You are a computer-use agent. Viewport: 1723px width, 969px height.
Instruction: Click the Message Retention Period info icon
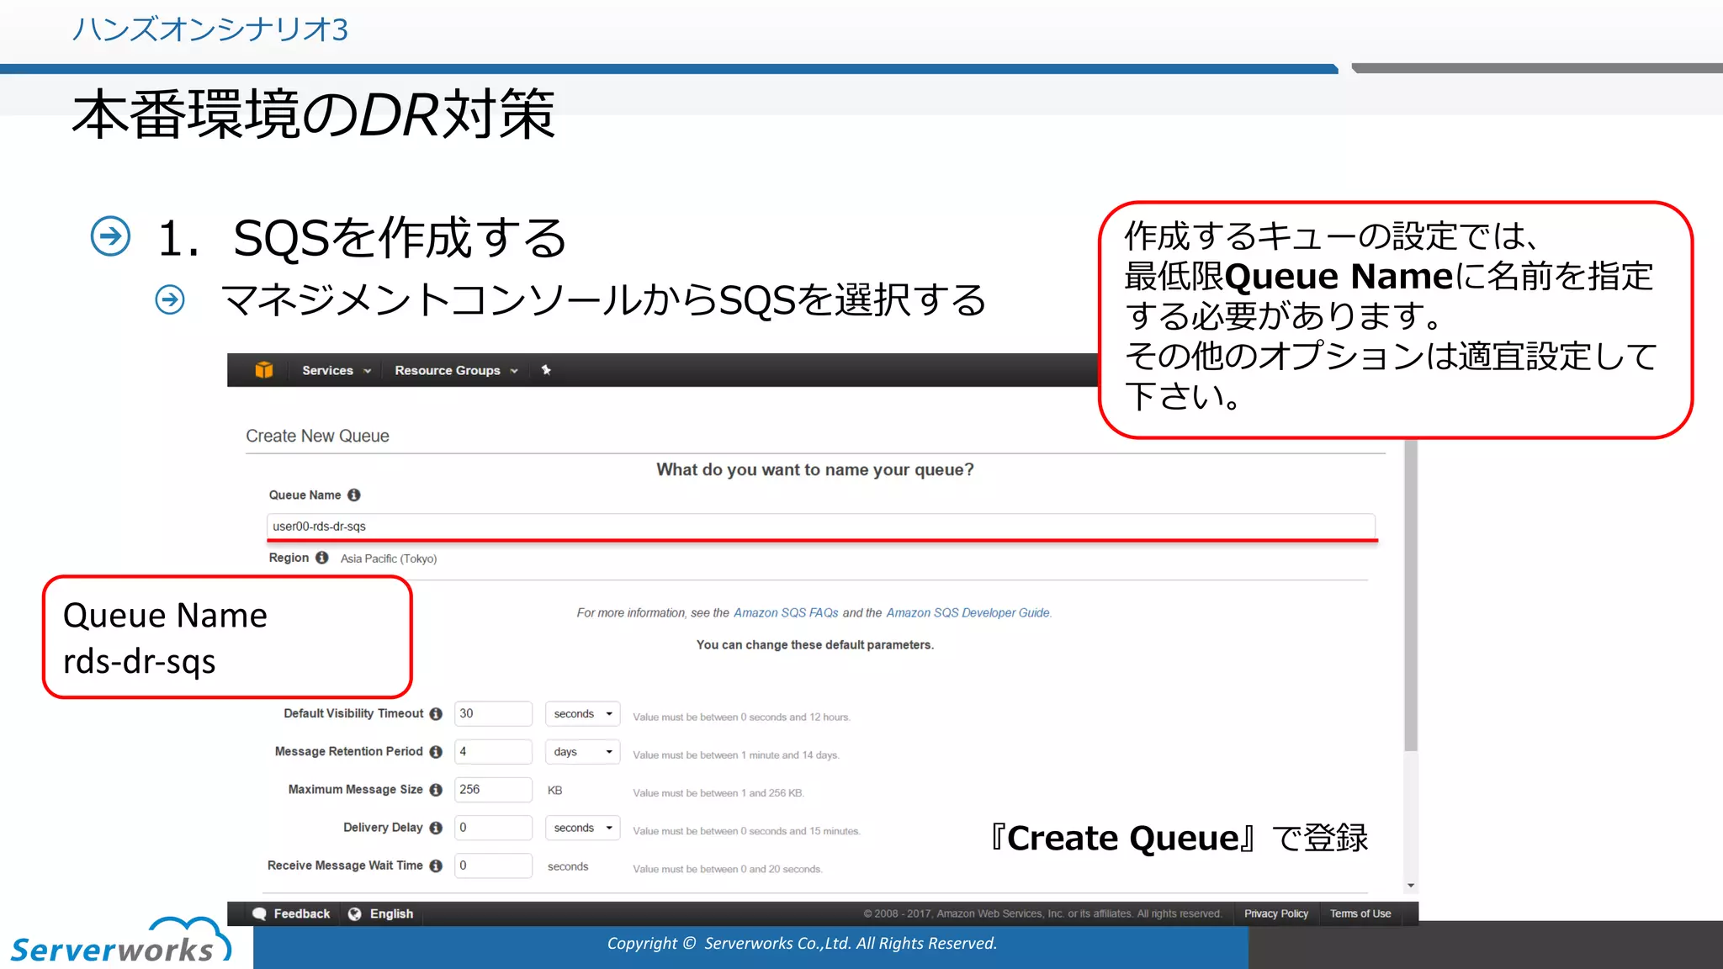tap(436, 752)
